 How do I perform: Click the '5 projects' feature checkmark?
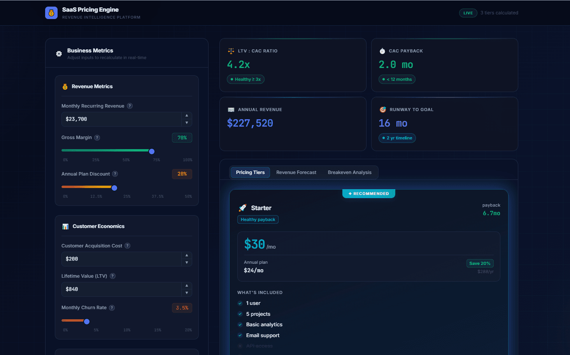click(240, 314)
